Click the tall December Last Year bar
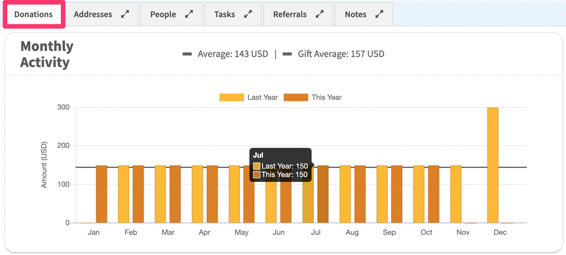 pyautogui.click(x=493, y=166)
